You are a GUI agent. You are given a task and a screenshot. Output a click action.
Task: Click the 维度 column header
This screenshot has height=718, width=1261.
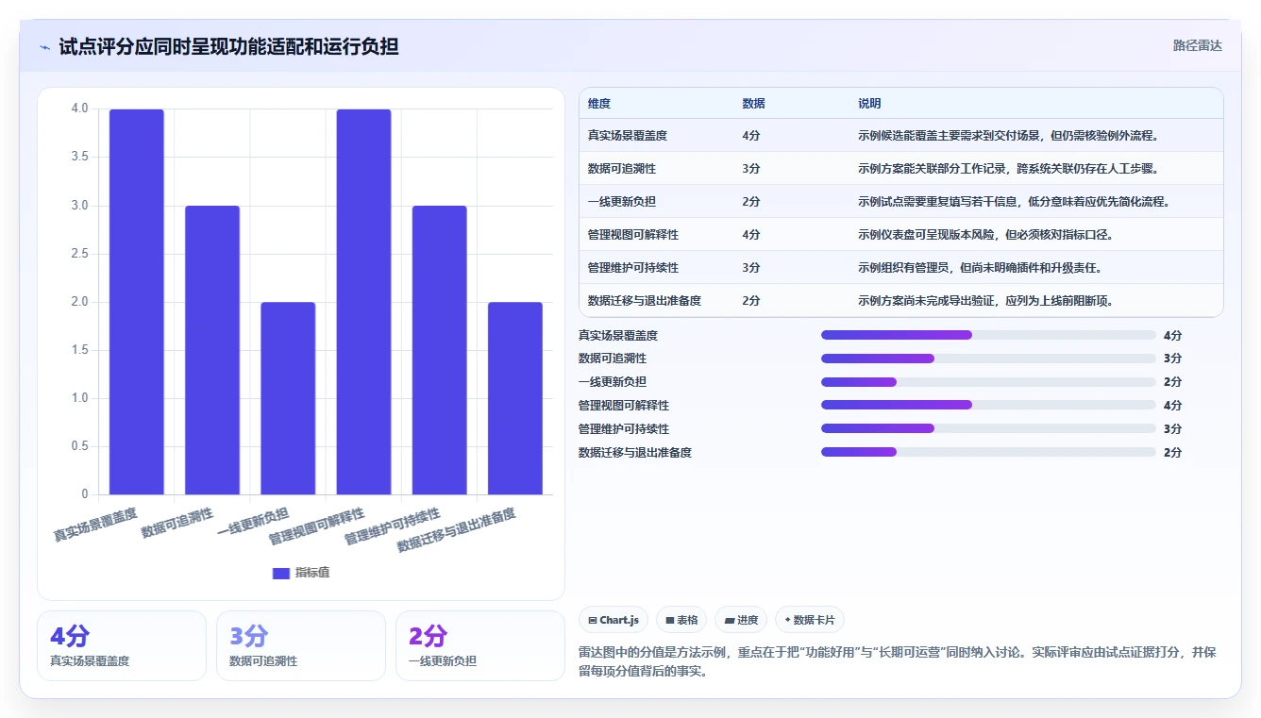coord(599,104)
